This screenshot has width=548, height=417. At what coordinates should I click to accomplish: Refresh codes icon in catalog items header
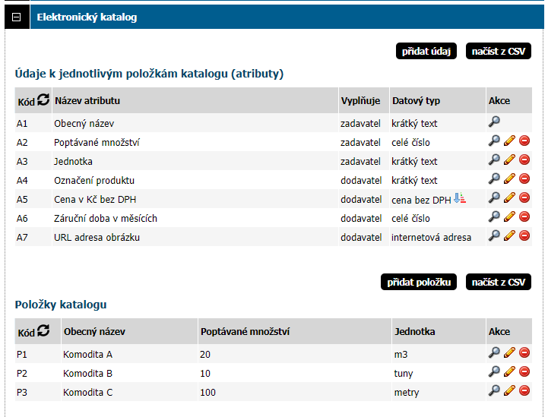43,330
